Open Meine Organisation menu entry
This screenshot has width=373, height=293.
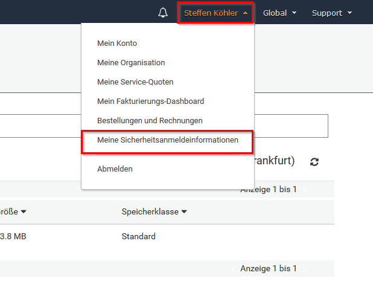[x=130, y=63]
